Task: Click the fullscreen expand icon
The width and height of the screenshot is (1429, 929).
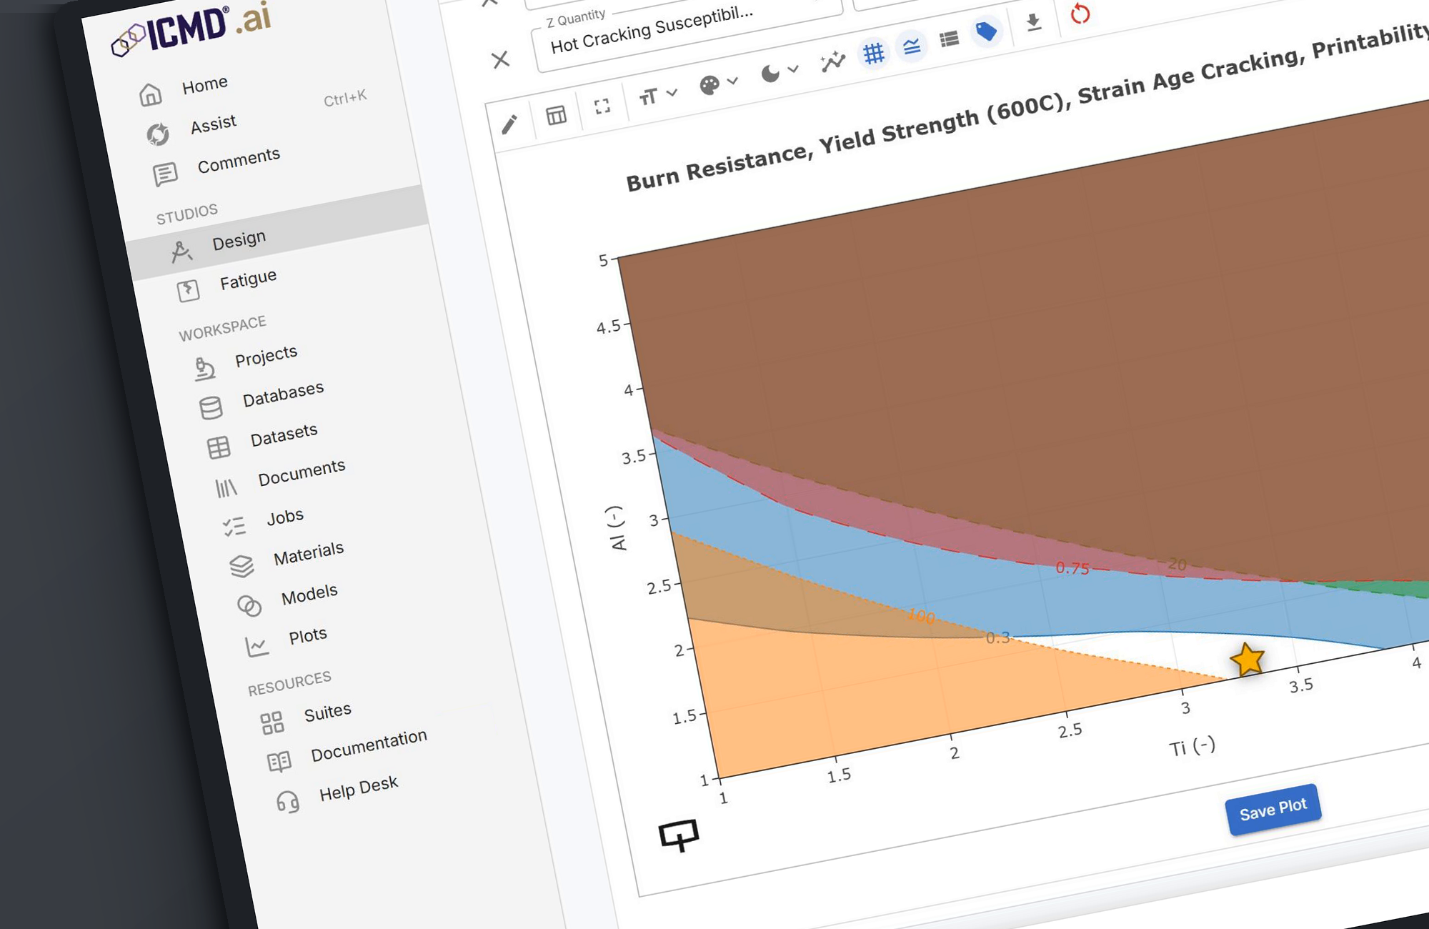Action: pos(602,106)
